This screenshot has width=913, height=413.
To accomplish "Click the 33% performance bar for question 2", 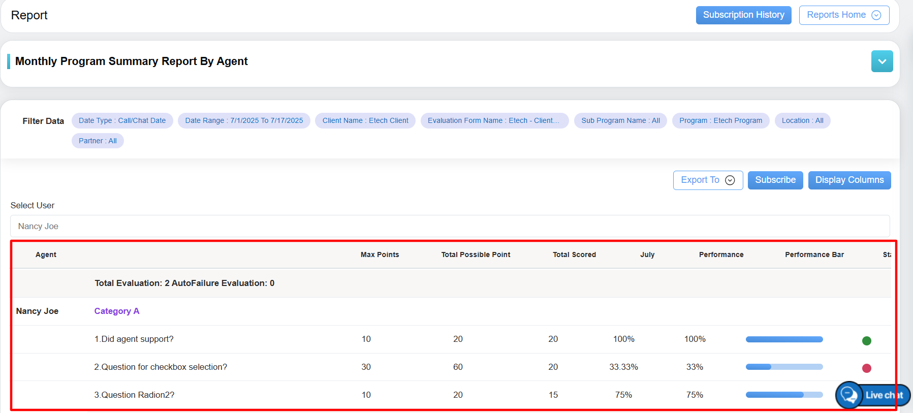I will [x=784, y=367].
